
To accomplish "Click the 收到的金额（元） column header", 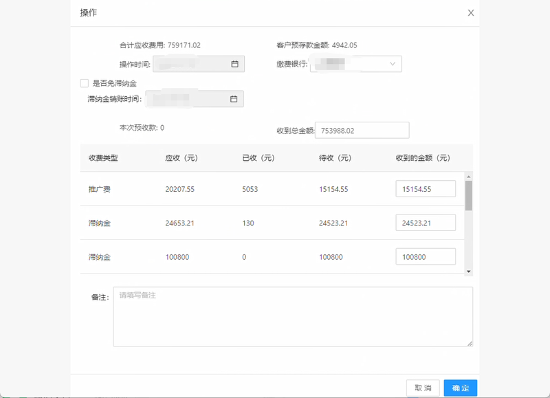I will click(423, 158).
